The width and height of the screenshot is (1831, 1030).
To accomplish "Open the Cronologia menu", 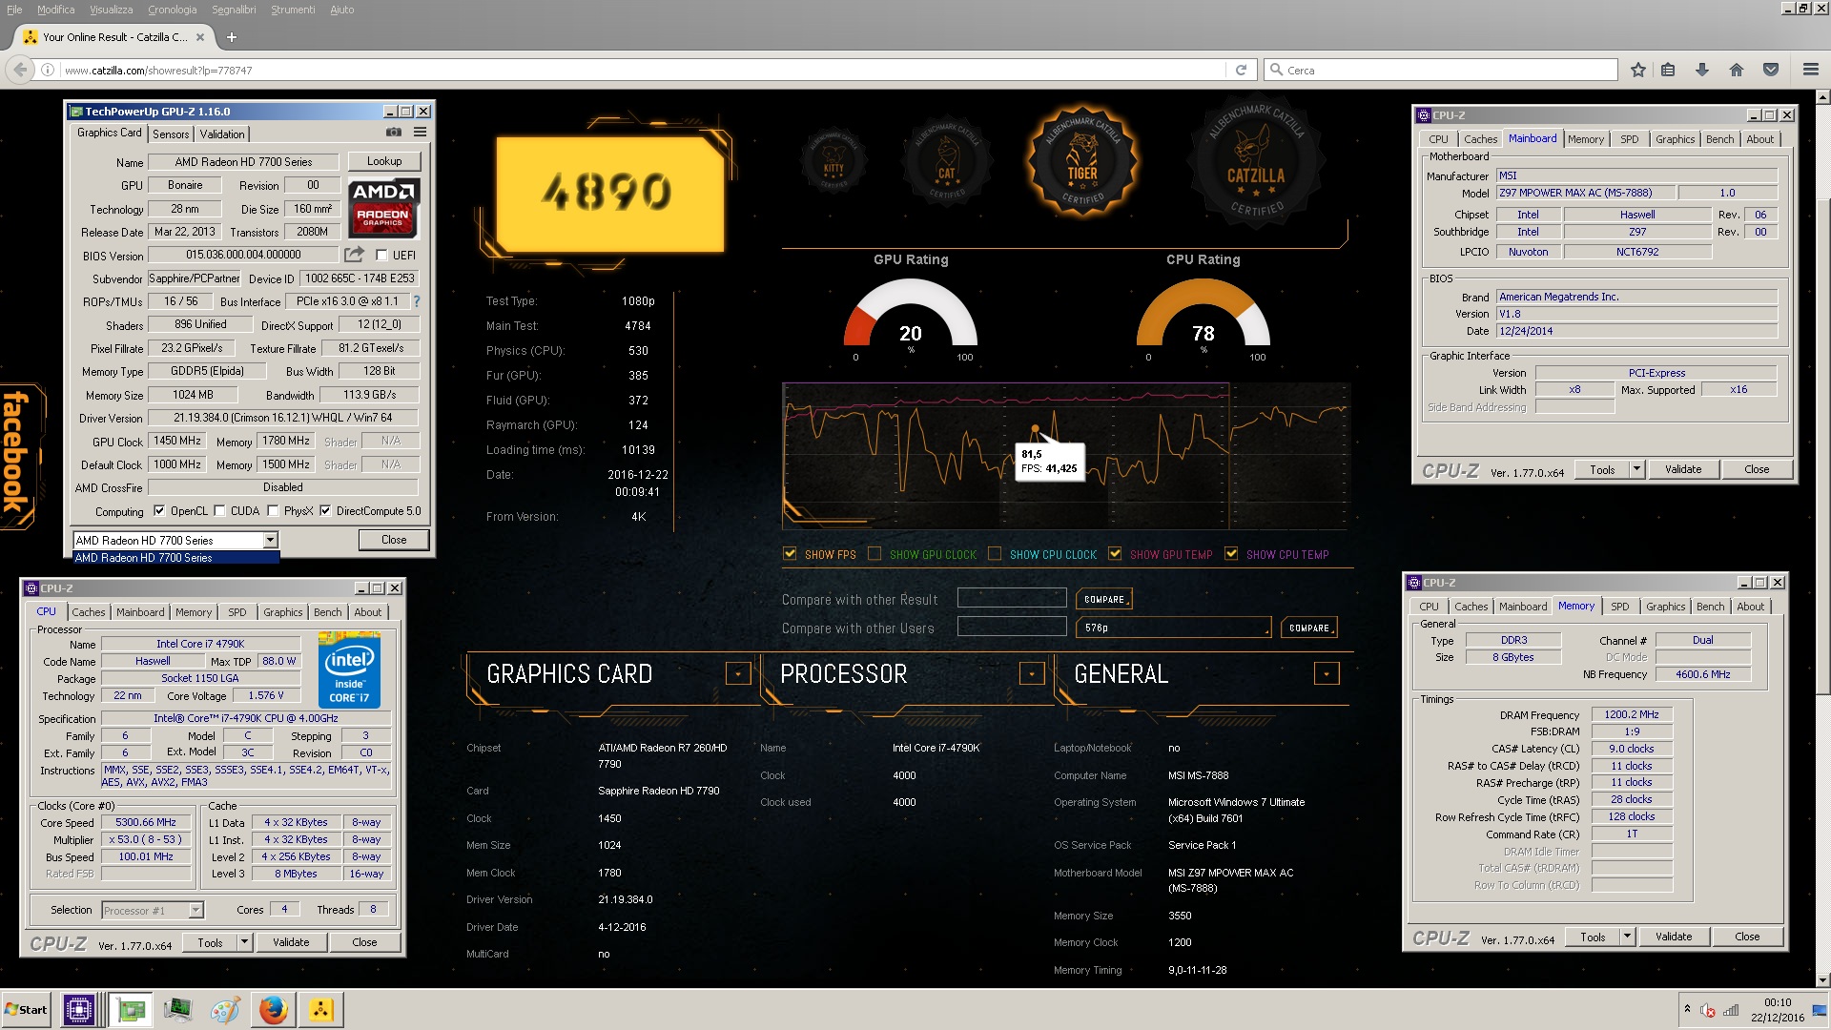I will 173,10.
